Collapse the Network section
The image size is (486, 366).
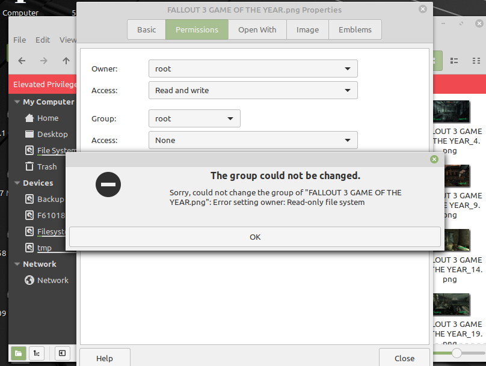pyautogui.click(x=17, y=264)
